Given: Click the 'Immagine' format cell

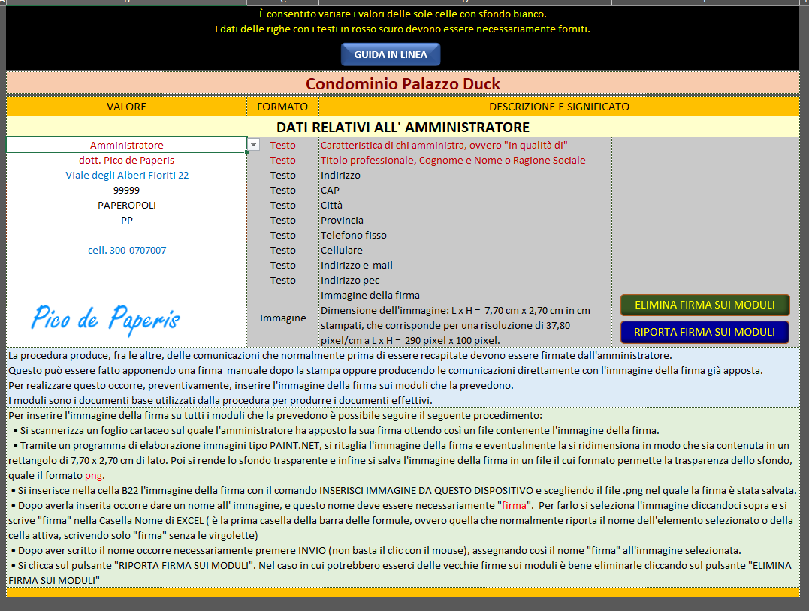Looking at the screenshot, I should pos(282,318).
